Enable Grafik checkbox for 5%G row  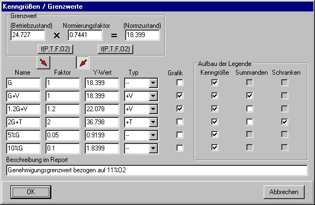[180, 135]
